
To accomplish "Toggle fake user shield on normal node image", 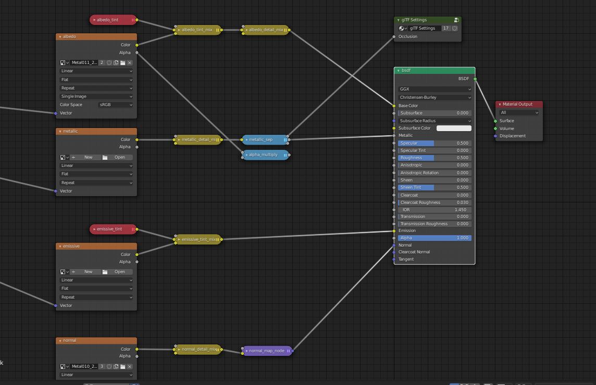I will [x=109, y=366].
